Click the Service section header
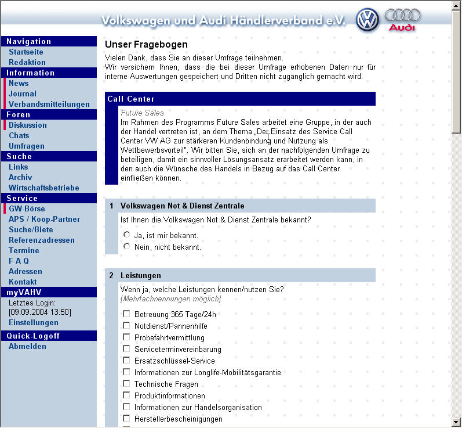Image resolution: width=462 pixels, height=428 pixels. pos(49,198)
